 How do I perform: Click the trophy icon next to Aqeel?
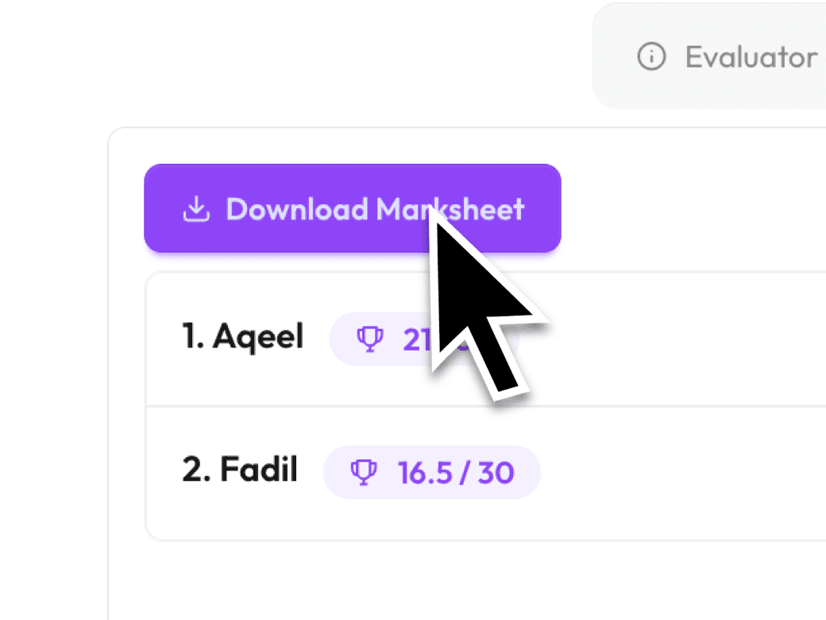pos(370,339)
